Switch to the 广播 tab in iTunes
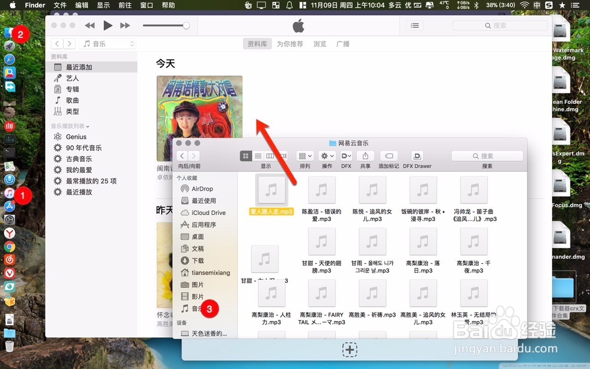This screenshot has width=590, height=369. pyautogui.click(x=343, y=43)
